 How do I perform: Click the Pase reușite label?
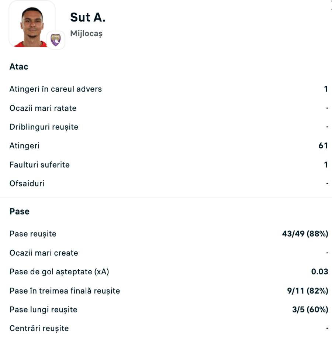(33, 234)
